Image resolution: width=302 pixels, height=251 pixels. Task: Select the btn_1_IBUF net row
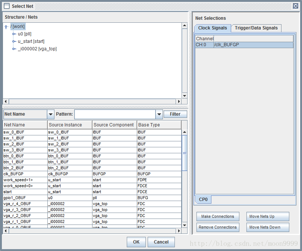(x=92, y=162)
